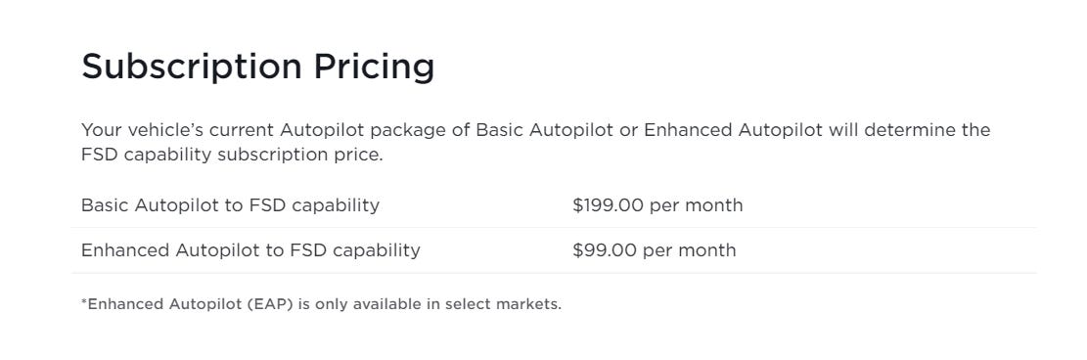Click the EAP select markets footnote
Viewport: 1087px width, 360px height.
(x=321, y=304)
